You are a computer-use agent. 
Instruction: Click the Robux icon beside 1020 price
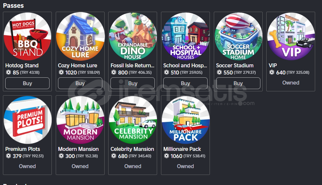click(x=61, y=72)
